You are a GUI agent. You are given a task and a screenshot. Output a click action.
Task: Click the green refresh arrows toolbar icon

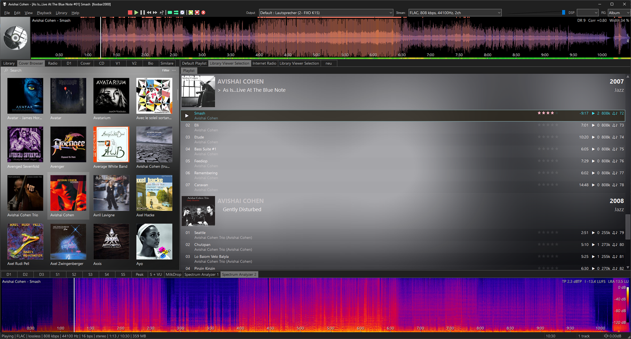191,13
